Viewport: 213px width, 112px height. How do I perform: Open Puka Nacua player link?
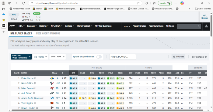coord(27,78)
